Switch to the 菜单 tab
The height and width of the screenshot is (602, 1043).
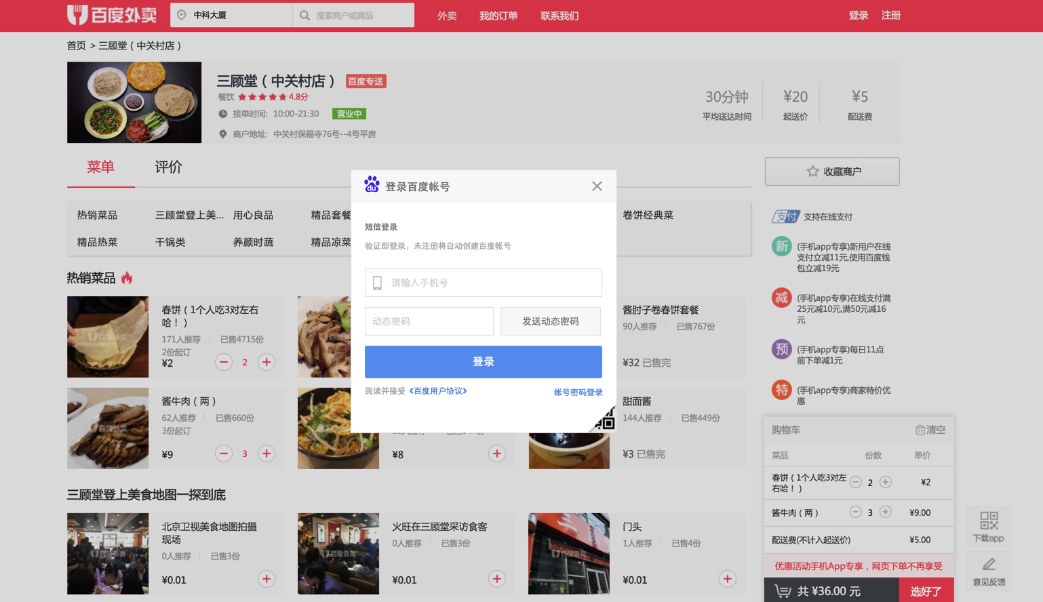tap(100, 167)
